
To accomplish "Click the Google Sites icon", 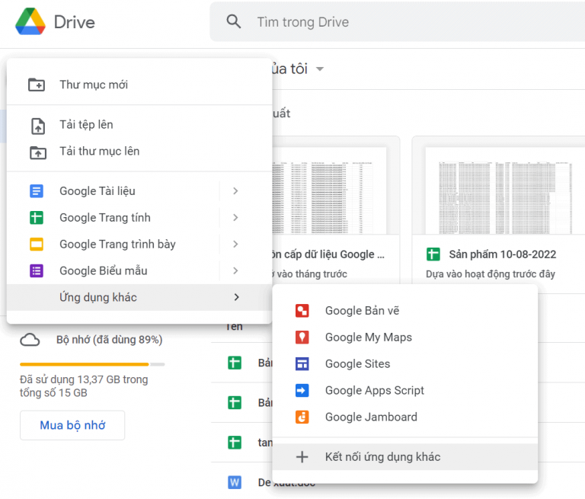I will point(302,363).
